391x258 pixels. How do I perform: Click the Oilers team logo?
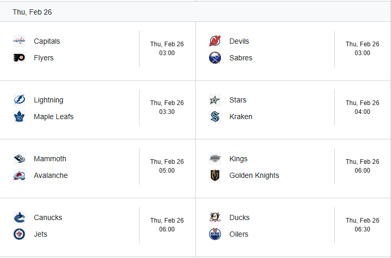point(215,234)
